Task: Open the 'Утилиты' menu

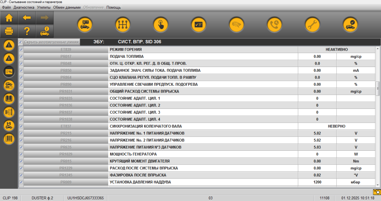Action: coord(43,7)
